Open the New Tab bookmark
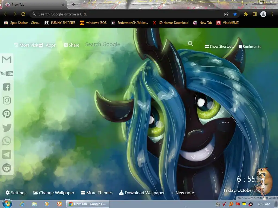 point(203,23)
